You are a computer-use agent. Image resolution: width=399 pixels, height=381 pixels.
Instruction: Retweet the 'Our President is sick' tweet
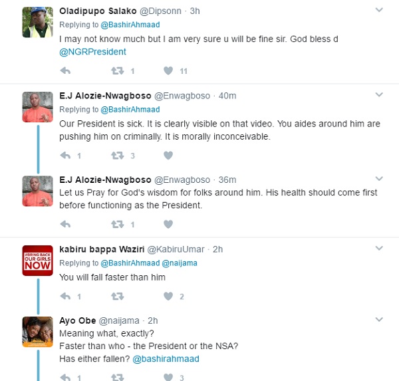click(118, 156)
